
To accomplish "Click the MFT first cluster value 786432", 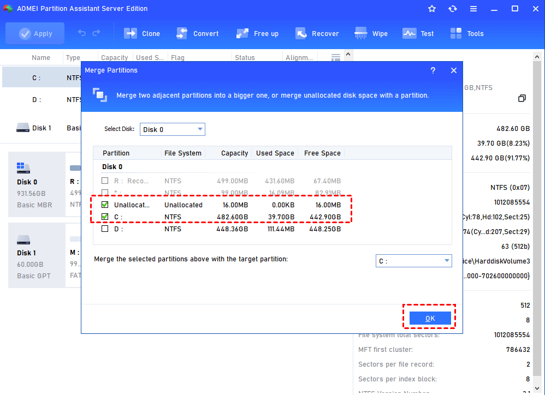I will click(x=518, y=350).
